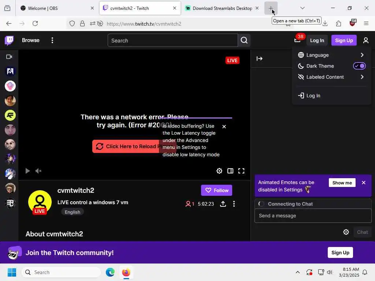This screenshot has width=375, height=281.
Task: Click the Twitch logo home icon
Action: point(9,40)
